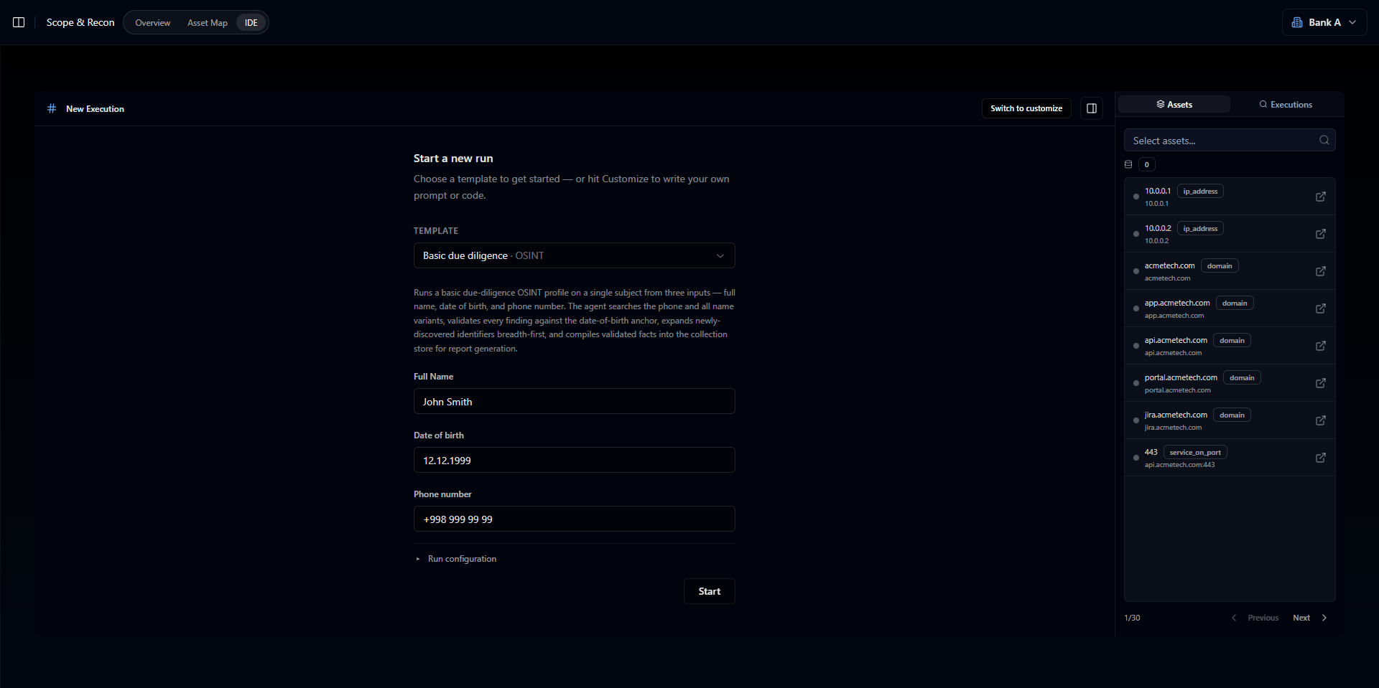
Task: Click the Phone number input field
Action: [x=574, y=519]
